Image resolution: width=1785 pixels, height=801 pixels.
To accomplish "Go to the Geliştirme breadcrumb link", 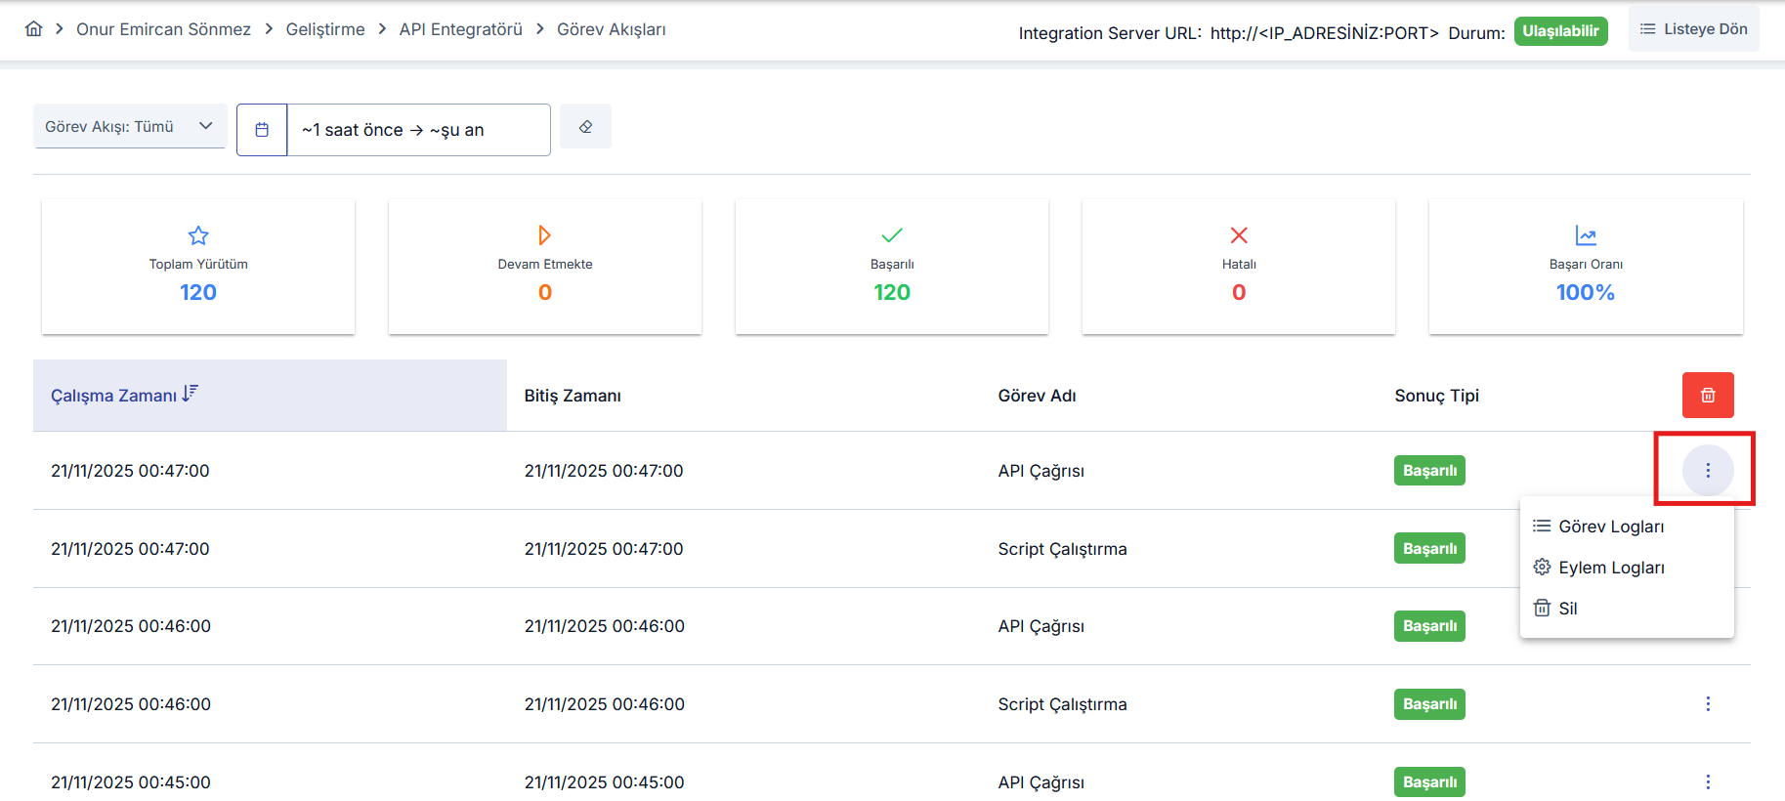I will (x=324, y=29).
